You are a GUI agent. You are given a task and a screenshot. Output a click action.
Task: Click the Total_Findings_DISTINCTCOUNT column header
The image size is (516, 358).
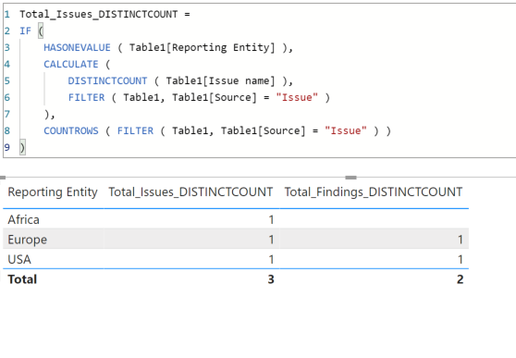pyautogui.click(x=374, y=192)
